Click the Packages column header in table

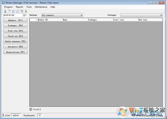click(x=100, y=20)
